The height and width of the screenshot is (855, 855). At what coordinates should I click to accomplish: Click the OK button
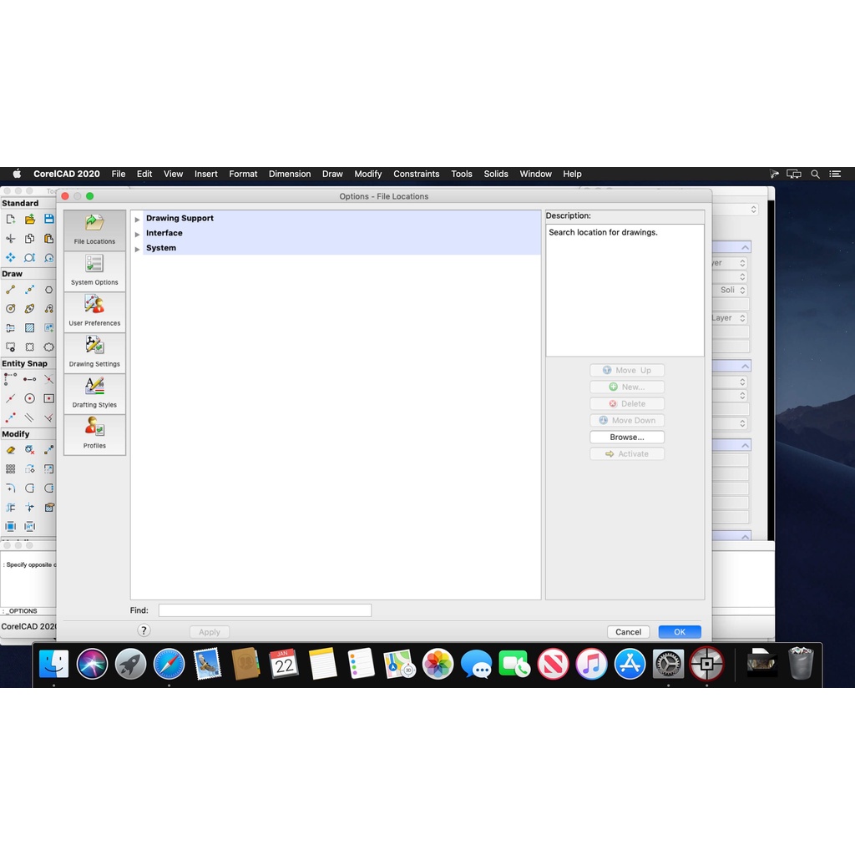[x=679, y=632]
